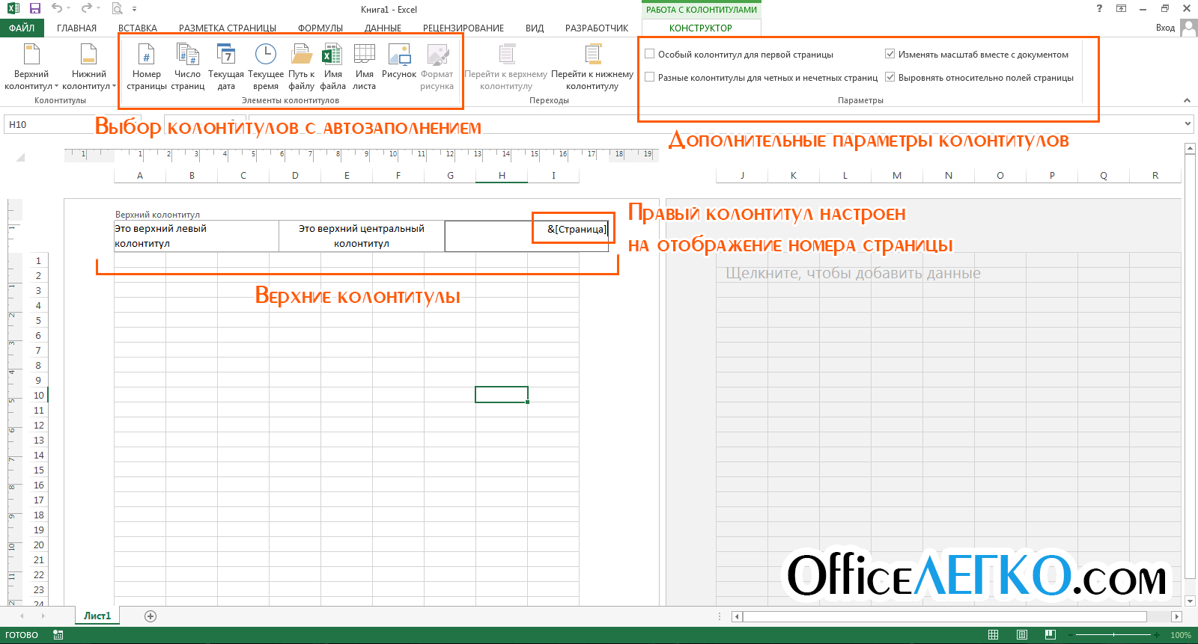
Task: Click the print preview quick access icon
Action: [x=117, y=9]
